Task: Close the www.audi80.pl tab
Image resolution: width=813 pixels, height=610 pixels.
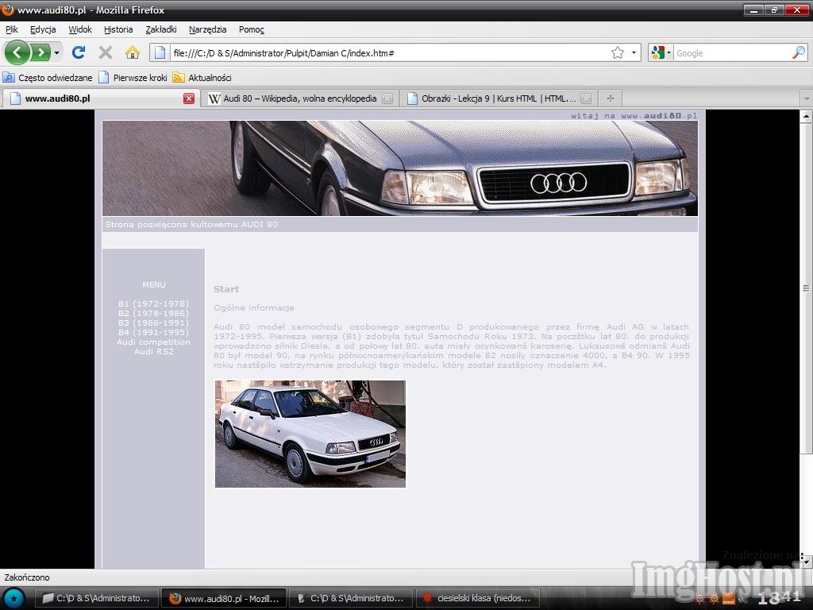Action: pyautogui.click(x=189, y=98)
